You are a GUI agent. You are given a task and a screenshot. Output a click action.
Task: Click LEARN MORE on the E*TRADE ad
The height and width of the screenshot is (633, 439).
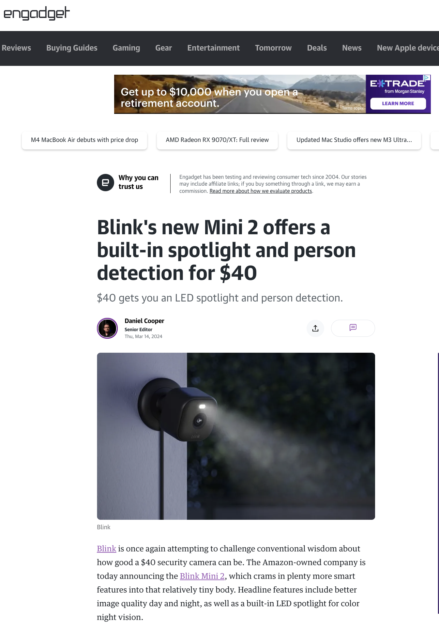398,103
